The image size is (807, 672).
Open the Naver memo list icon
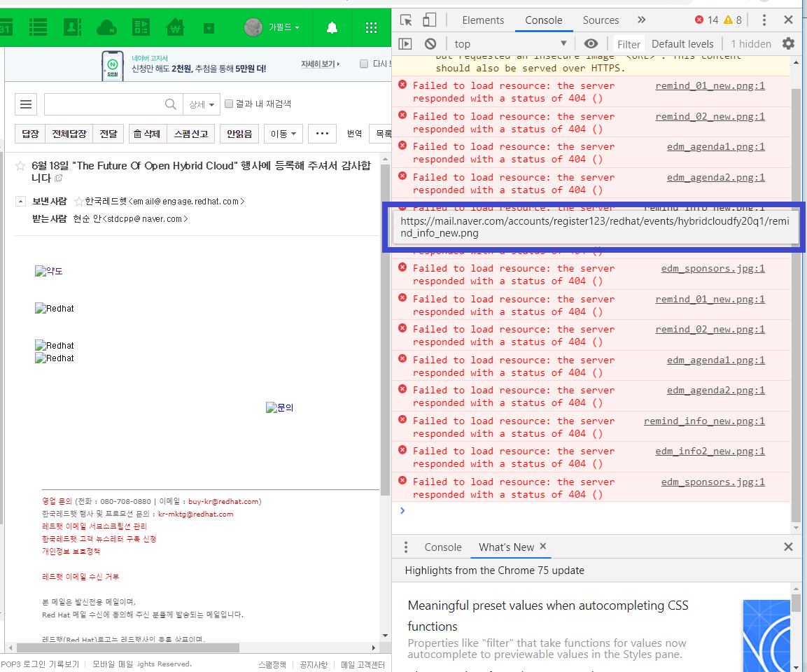coord(38,27)
